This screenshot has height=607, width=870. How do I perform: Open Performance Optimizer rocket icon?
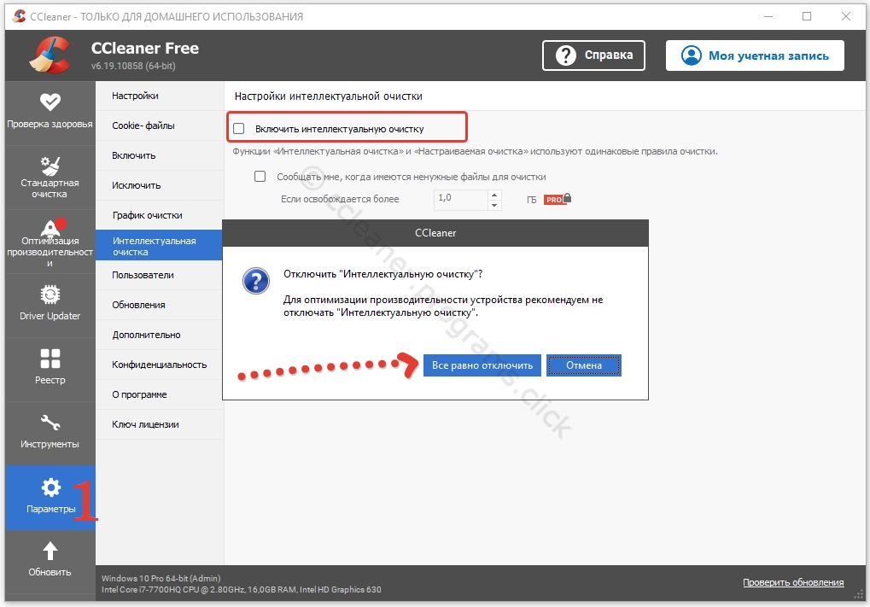[50, 228]
